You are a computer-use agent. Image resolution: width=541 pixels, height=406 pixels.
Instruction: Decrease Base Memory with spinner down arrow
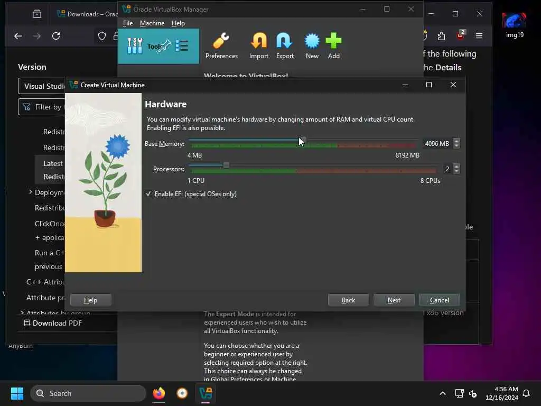456,146
